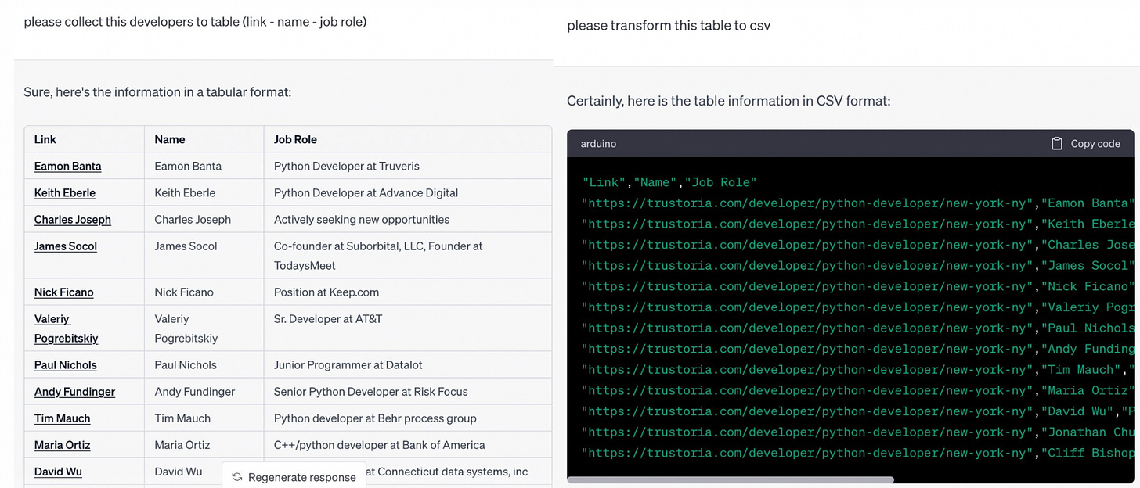Viewport: 1140px width, 488px height.
Task: Click the CSV code line containing "Nick Ficano"
Action: click(x=857, y=286)
